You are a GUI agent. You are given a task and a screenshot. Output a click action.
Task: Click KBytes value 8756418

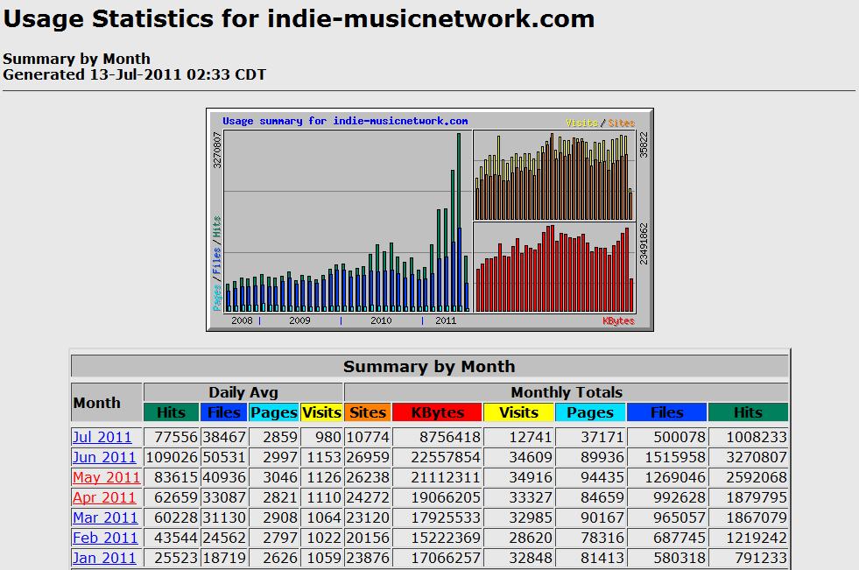coord(450,437)
